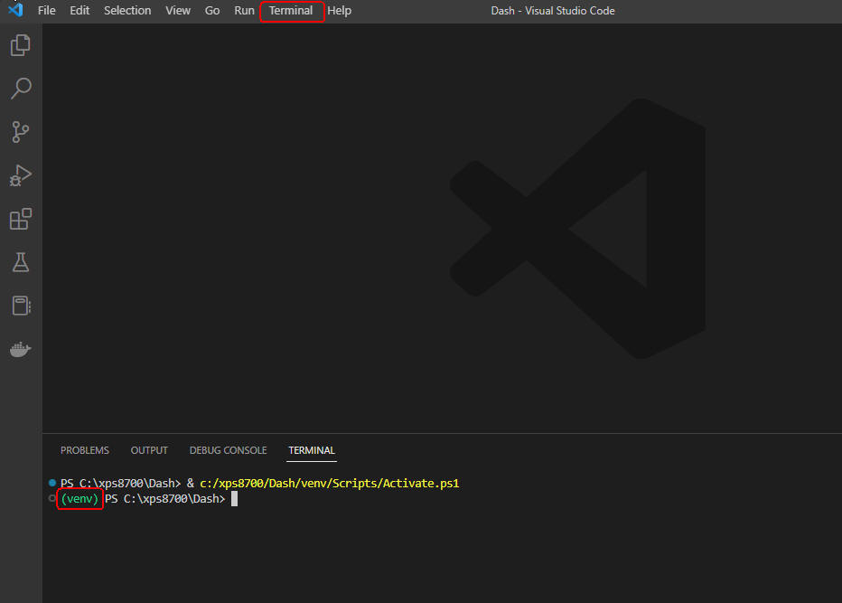Switch to the OUTPUT panel tab
Viewport: 842px width, 603px height.
point(149,450)
